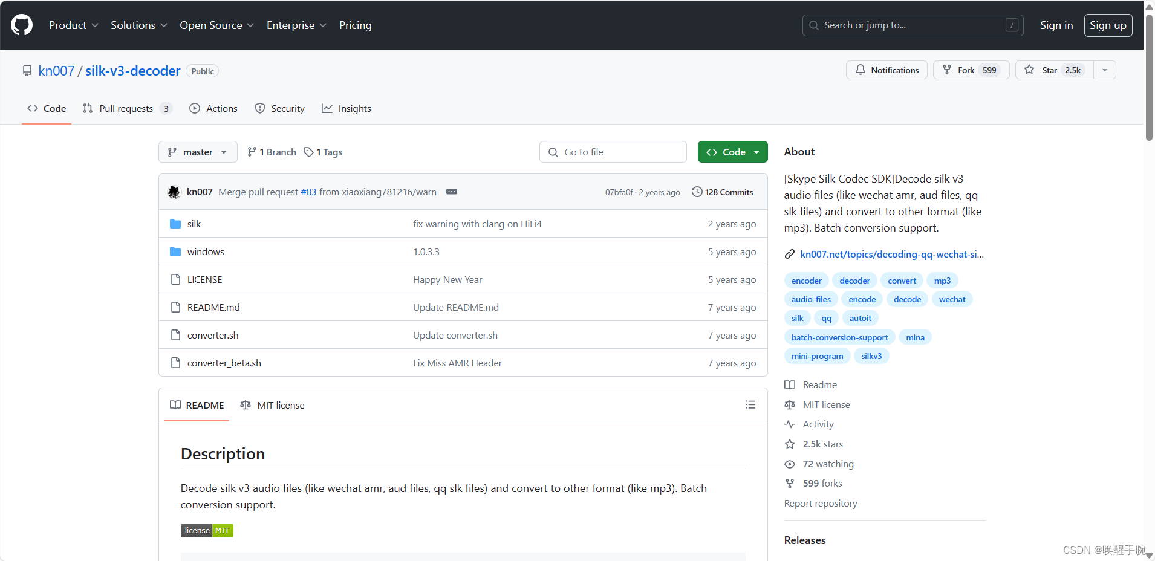View the 1 Tags link
1155x561 pixels.
coord(323,152)
